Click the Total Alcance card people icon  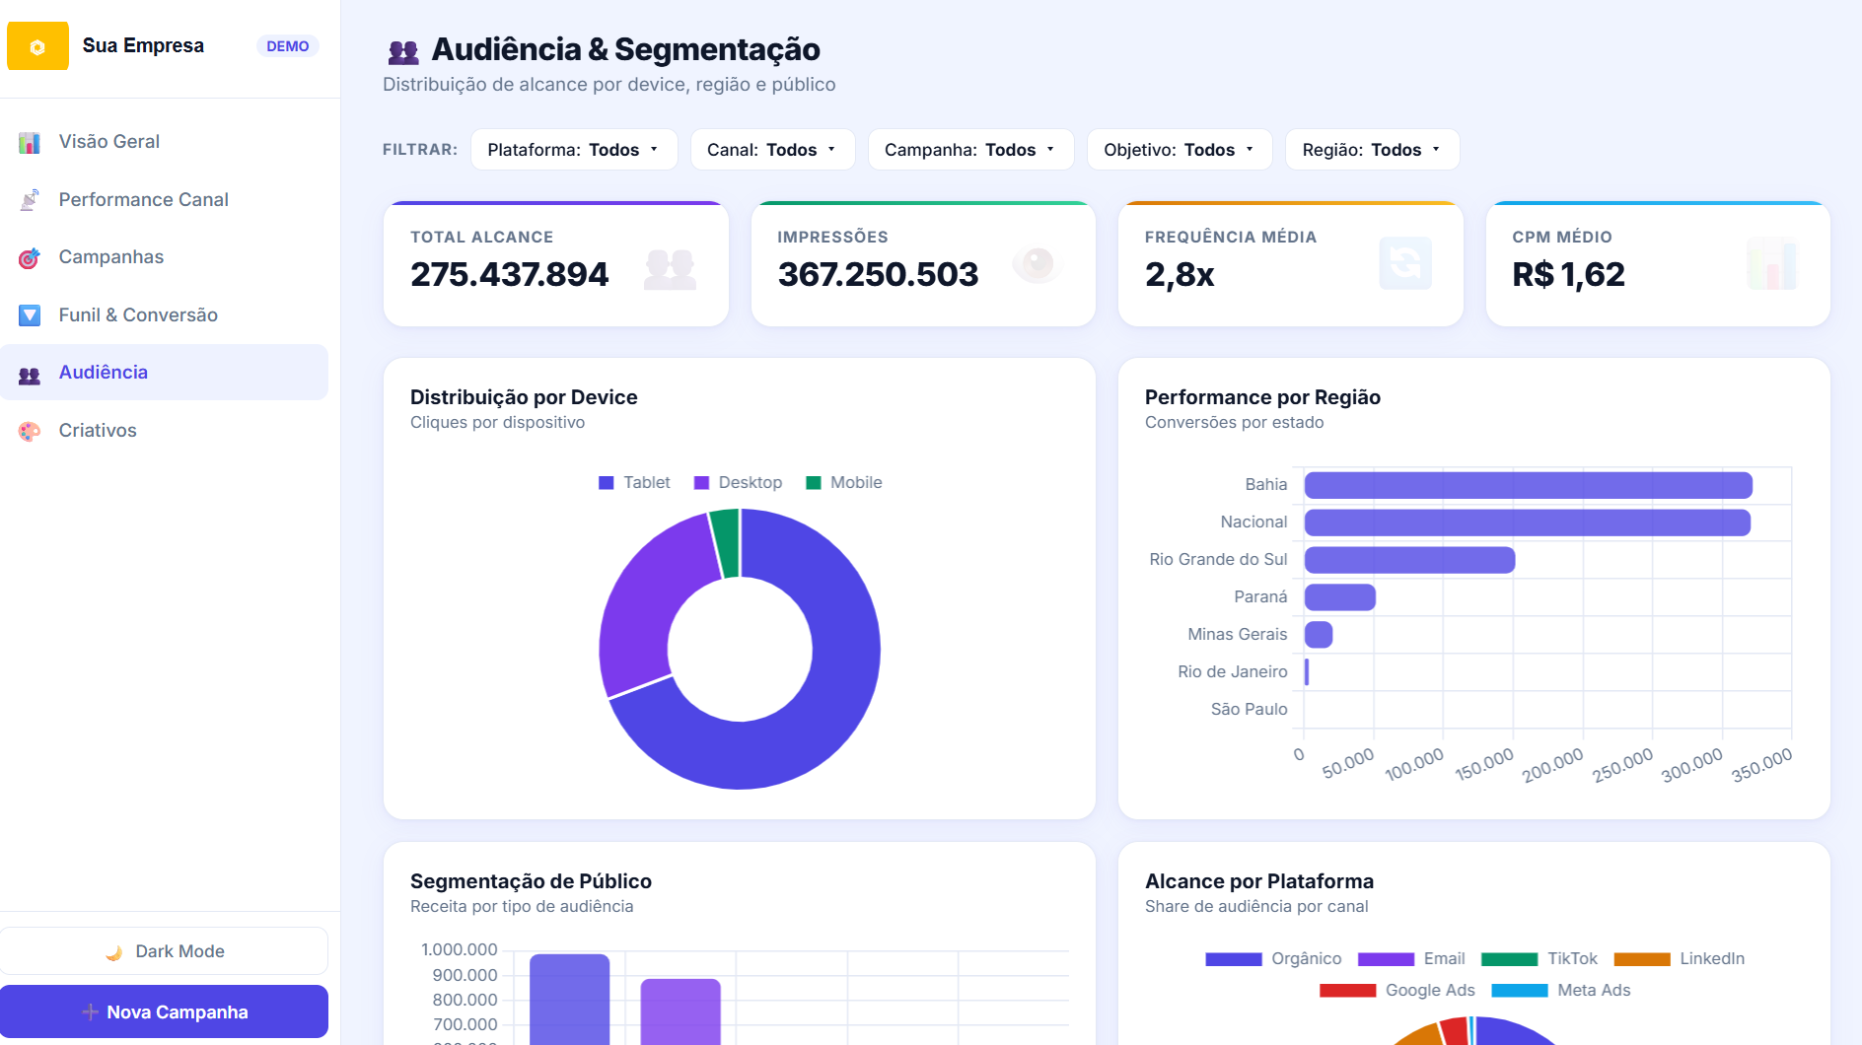click(670, 268)
